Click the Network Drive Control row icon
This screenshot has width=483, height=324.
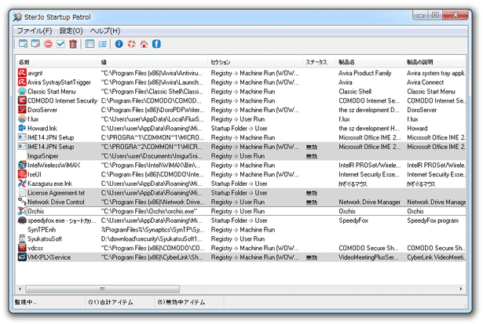tap(22, 202)
